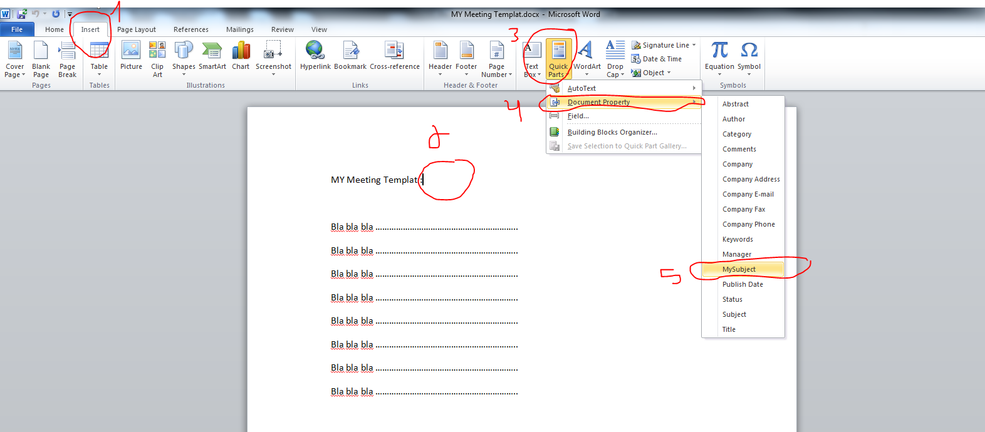Insert the Subject property
Viewport: 985px width, 432px height.
pos(743,314)
